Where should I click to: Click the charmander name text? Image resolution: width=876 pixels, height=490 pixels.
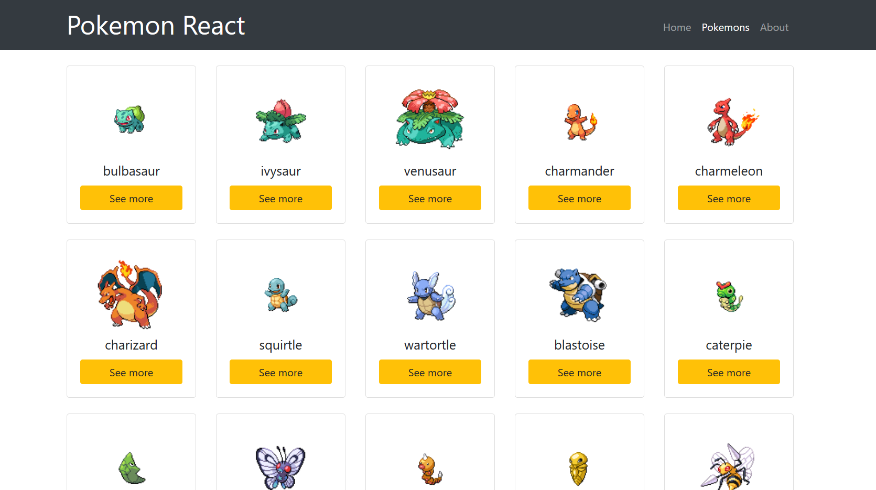point(579,171)
